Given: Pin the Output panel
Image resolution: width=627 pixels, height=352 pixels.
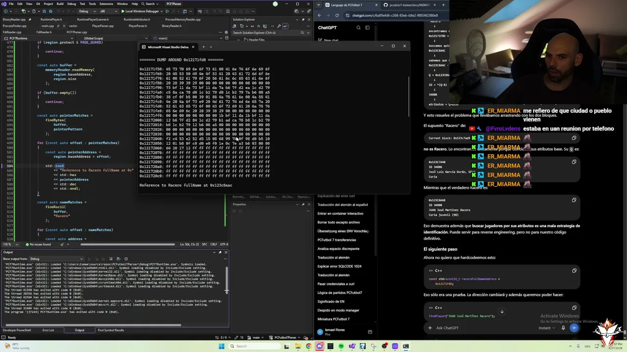Looking at the screenshot, I should pos(220,252).
